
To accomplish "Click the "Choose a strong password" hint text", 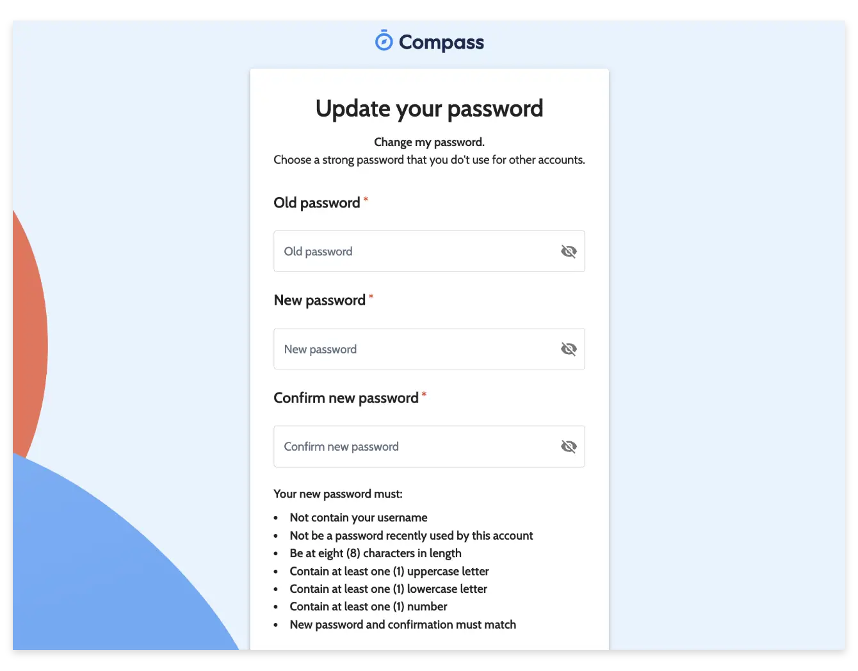I will (x=429, y=160).
